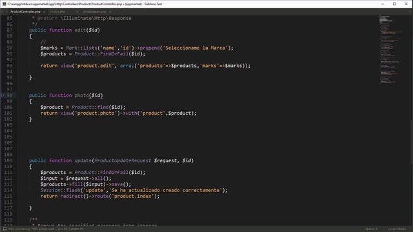Place cursor on 'public function update' line

click(111, 160)
